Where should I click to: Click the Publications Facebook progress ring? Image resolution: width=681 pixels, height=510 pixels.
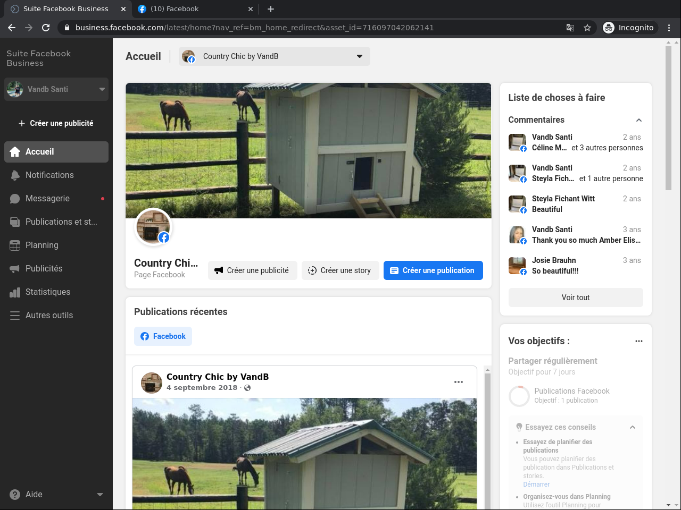[519, 396]
